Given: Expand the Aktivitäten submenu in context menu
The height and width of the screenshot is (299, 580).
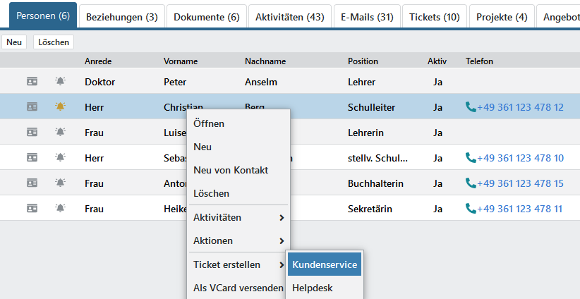Looking at the screenshot, I should point(282,218).
